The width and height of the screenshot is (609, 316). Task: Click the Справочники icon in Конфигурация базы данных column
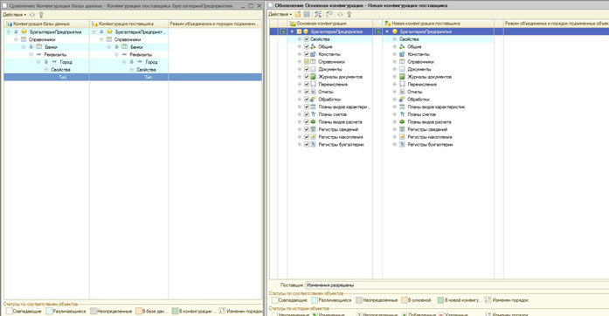(24, 39)
